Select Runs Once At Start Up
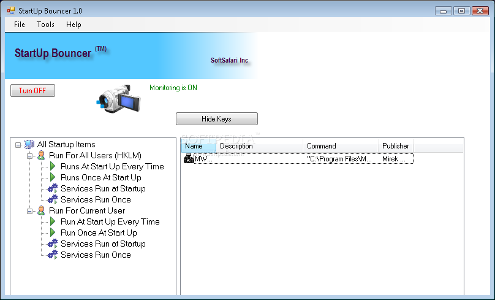 point(100,178)
